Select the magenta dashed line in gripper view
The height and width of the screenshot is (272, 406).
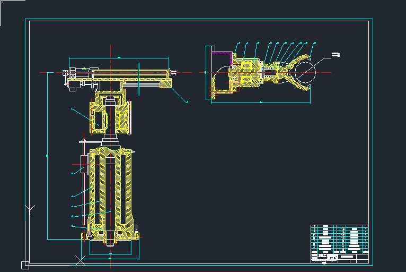coord(233,59)
